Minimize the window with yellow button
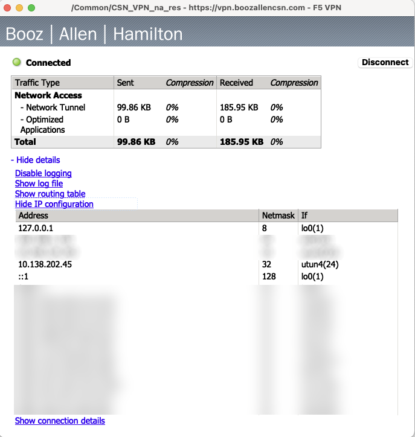Screen dimensions: 415x437 tap(19, 8)
